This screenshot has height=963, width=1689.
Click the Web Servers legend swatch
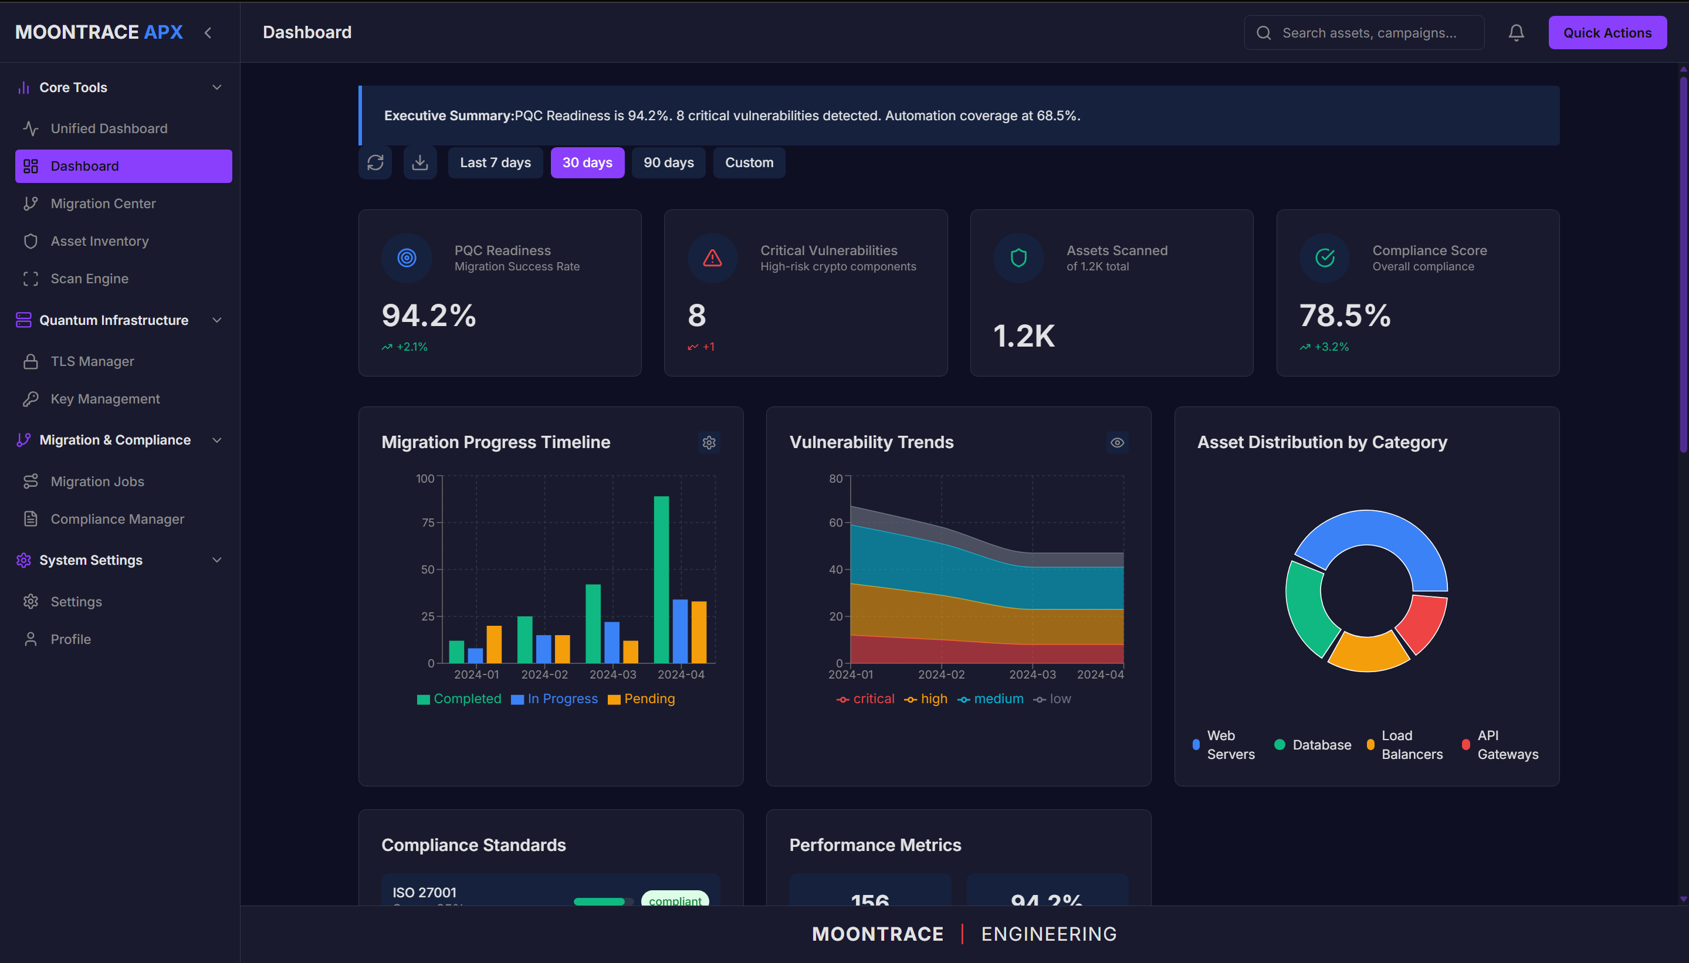click(1196, 745)
